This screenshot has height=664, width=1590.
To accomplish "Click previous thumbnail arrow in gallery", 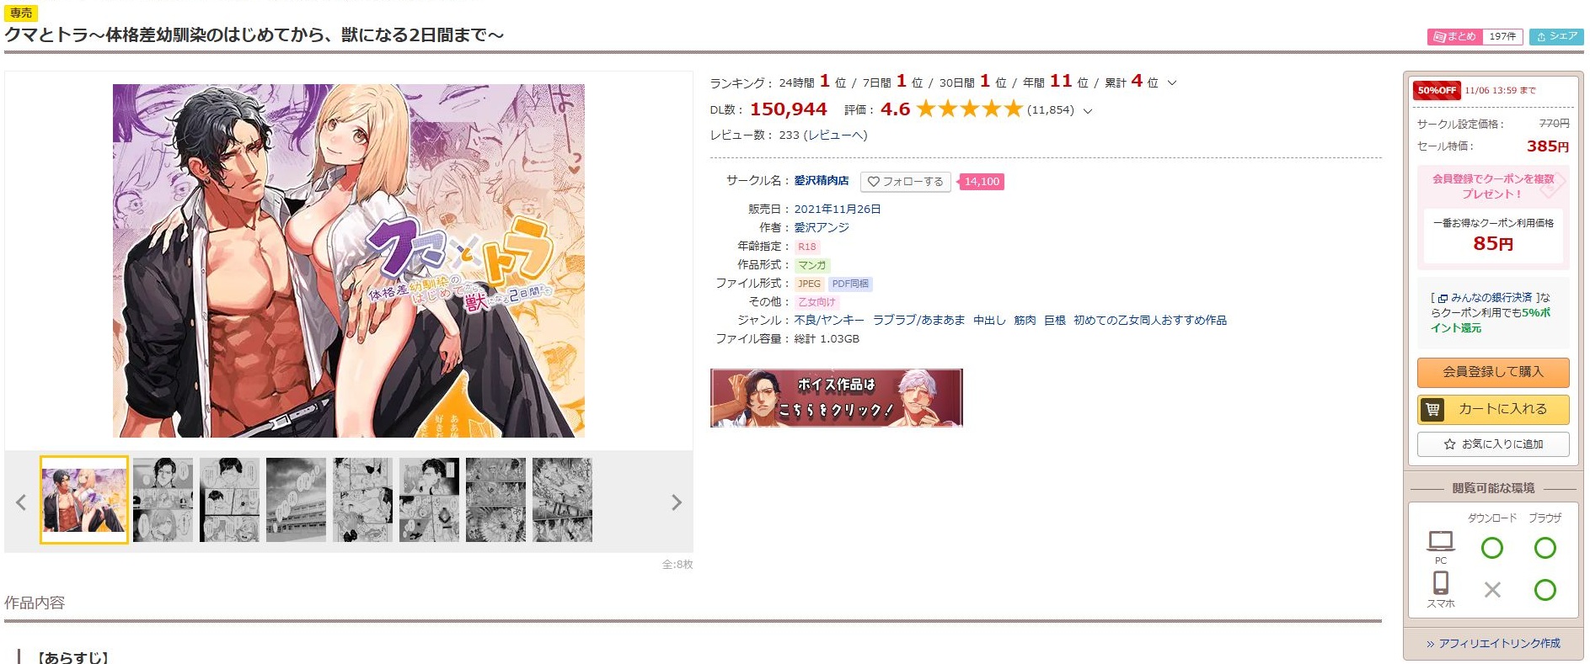I will pos(21,502).
